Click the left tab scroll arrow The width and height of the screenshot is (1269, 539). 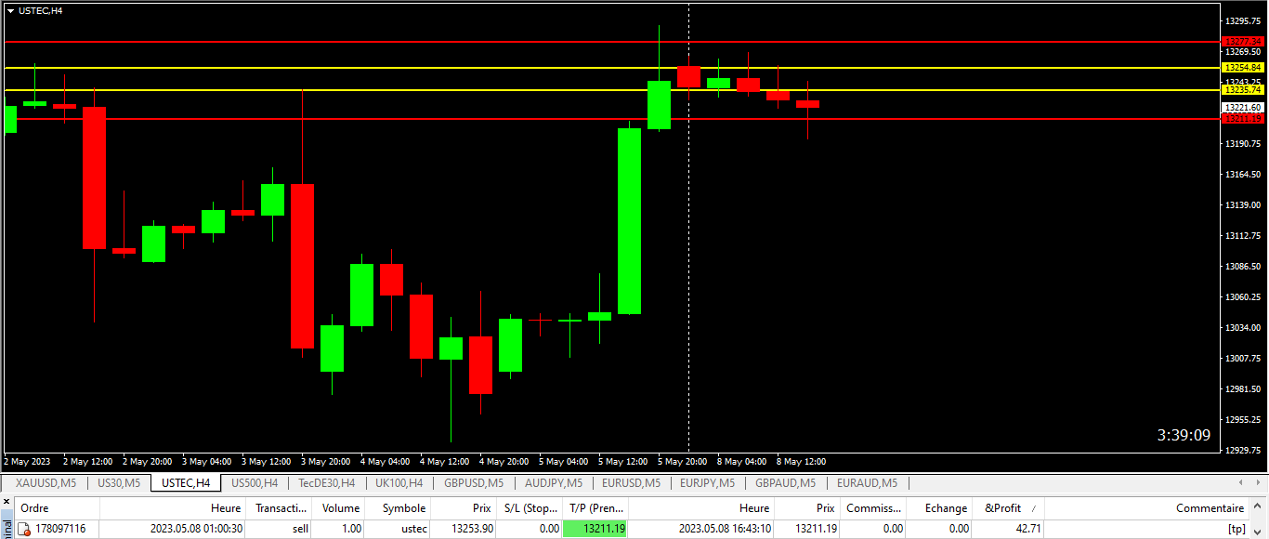tap(1242, 483)
